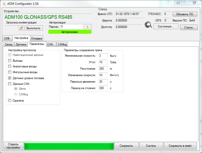Image resolution: width=202 pixels, height=153 pixels.
Task: Open the Отладка tab
Action: coord(37,38)
